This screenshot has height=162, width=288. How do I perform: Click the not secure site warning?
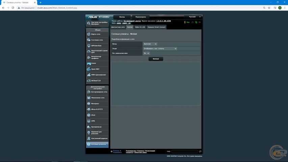point(26,8)
